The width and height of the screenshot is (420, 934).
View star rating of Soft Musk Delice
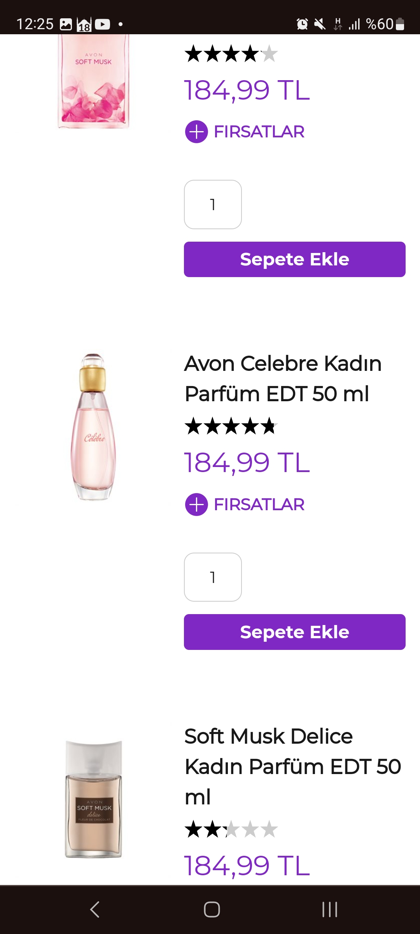(x=231, y=829)
